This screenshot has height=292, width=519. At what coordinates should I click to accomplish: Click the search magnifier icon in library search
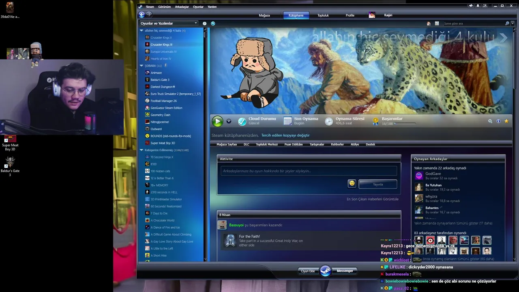coord(507,24)
